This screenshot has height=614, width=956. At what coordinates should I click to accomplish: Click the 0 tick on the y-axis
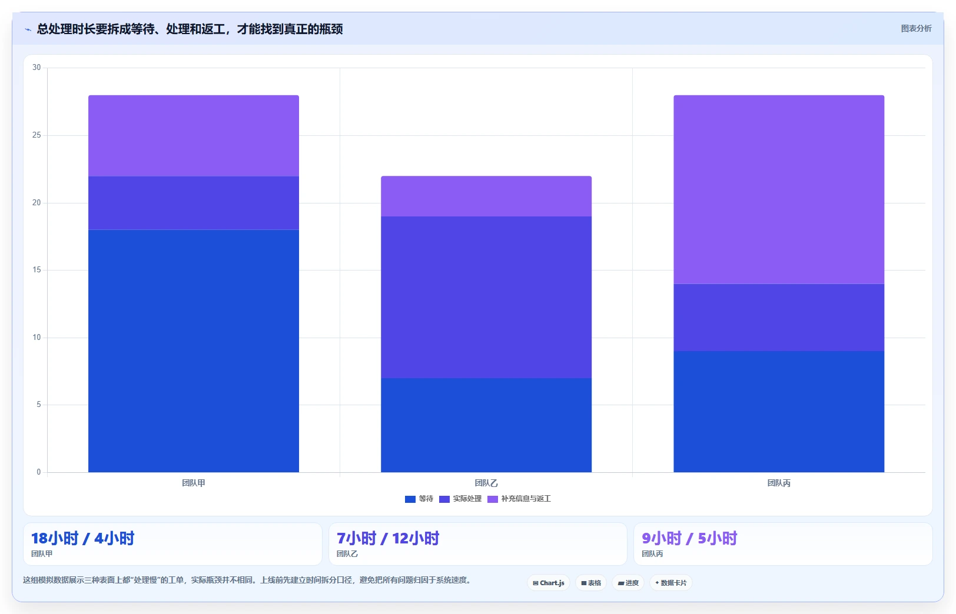point(39,472)
